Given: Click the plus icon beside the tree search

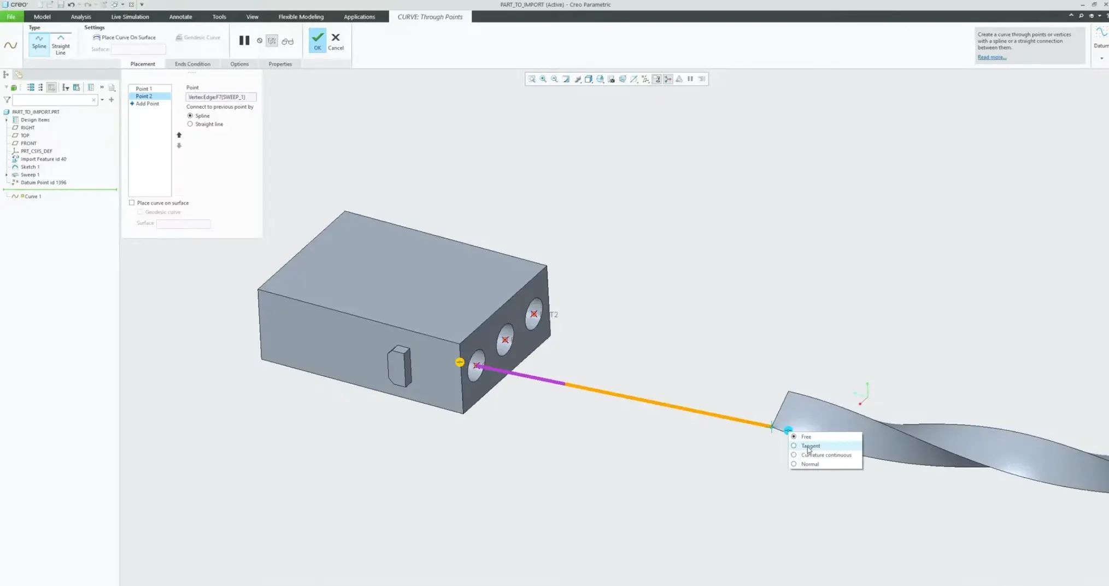Looking at the screenshot, I should pos(112,100).
